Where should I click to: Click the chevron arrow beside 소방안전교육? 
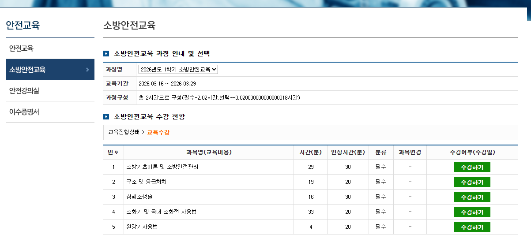87,70
